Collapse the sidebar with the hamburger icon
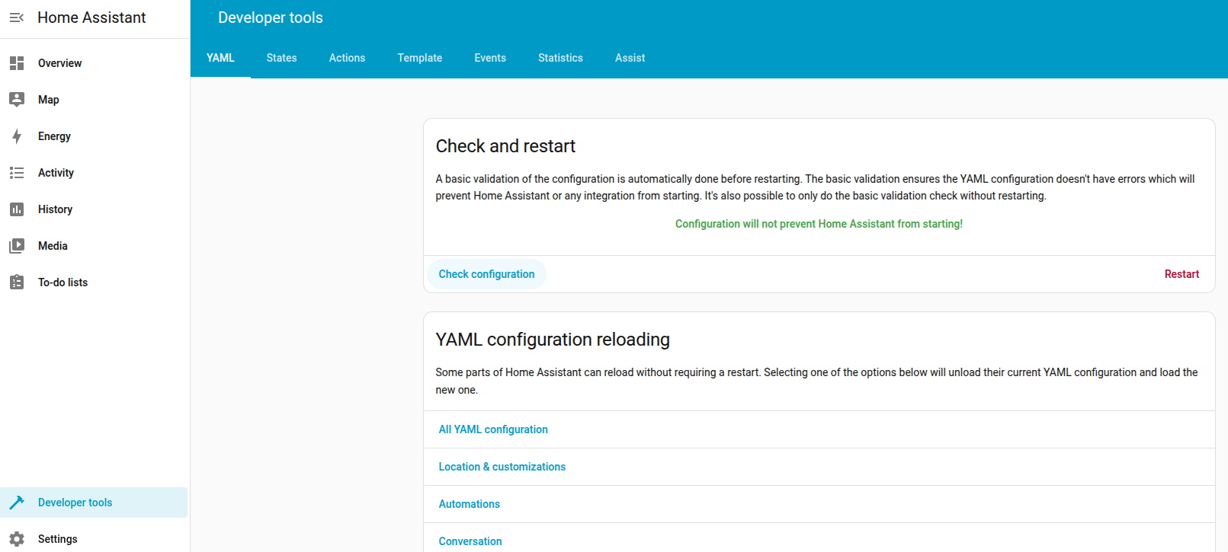This screenshot has height=552, width=1228. point(17,18)
